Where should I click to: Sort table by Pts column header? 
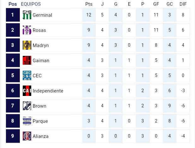point(89,4)
